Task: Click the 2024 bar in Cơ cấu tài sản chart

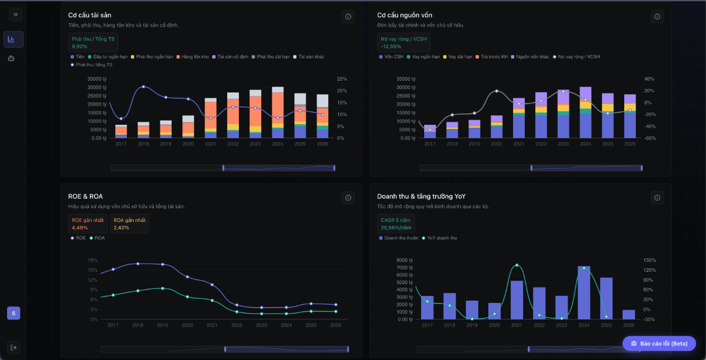Action: 278,113
